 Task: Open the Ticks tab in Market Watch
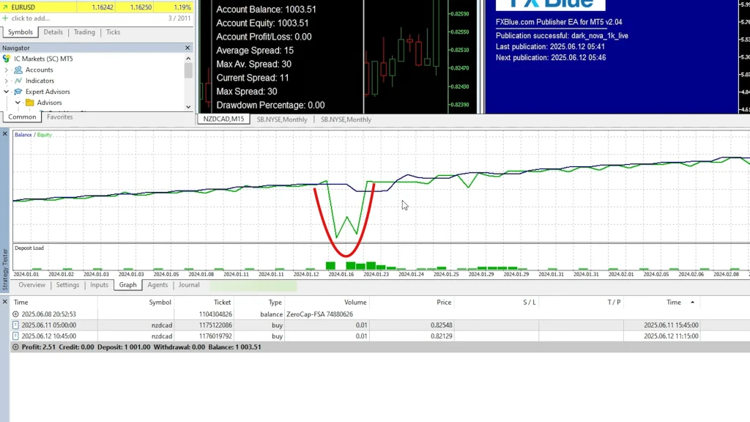113,32
